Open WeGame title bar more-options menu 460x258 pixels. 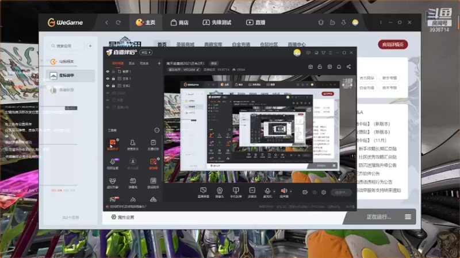click(381, 22)
